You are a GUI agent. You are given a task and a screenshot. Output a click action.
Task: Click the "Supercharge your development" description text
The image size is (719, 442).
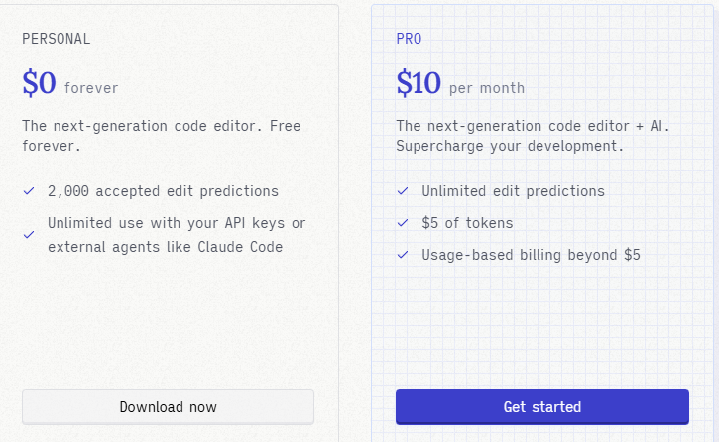coord(510,146)
